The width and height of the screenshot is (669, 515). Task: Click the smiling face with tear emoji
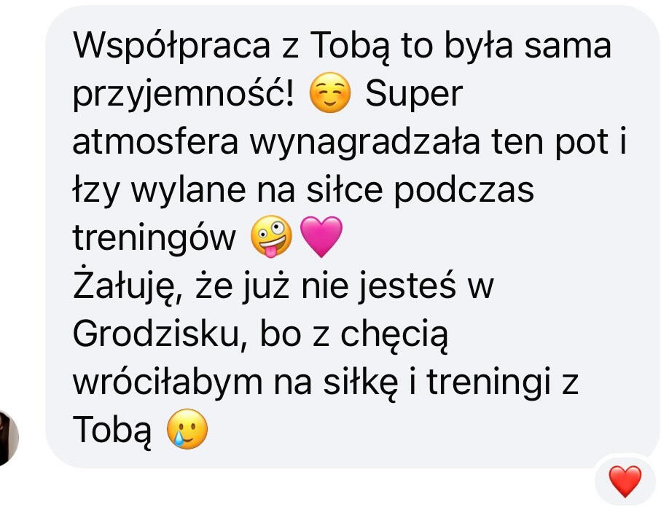coord(187,429)
